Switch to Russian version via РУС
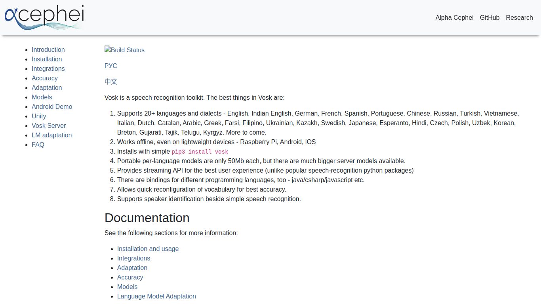Image resolution: width=541 pixels, height=304 pixels. (x=111, y=66)
